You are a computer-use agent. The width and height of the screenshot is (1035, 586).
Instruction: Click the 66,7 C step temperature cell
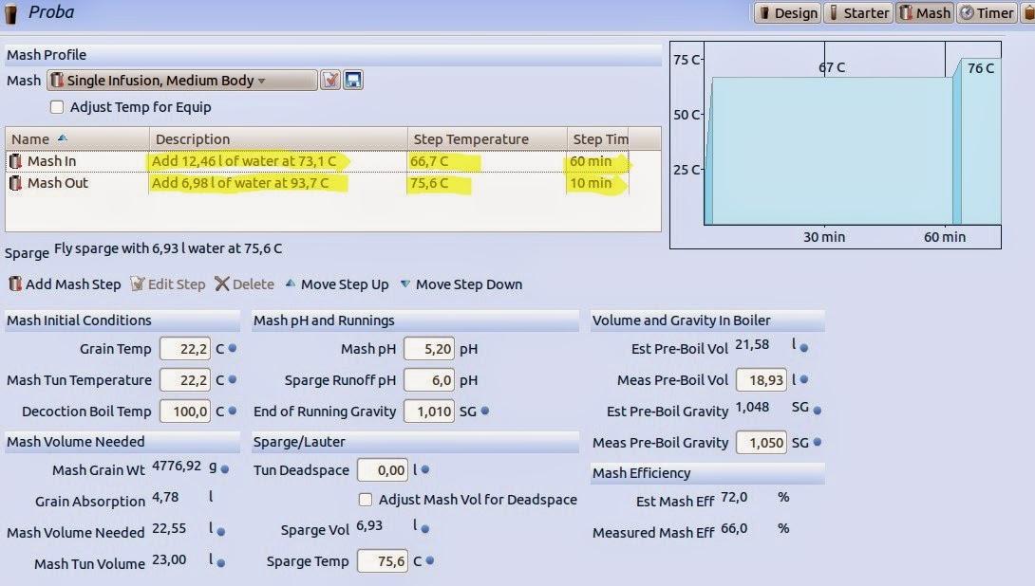tap(487, 161)
